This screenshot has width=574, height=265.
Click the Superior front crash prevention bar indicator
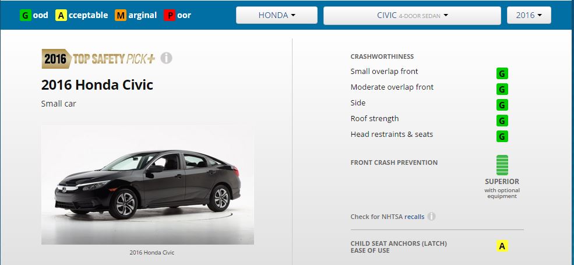tap(502, 165)
